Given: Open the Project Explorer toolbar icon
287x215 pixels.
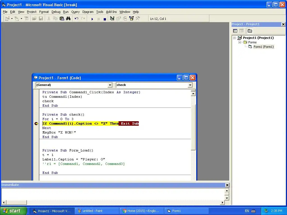Looking at the screenshot, I should (112, 19).
